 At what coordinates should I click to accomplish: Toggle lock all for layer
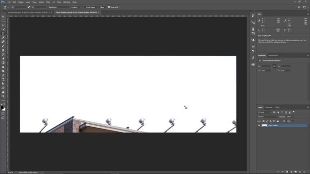pyautogui.click(x=278, y=121)
